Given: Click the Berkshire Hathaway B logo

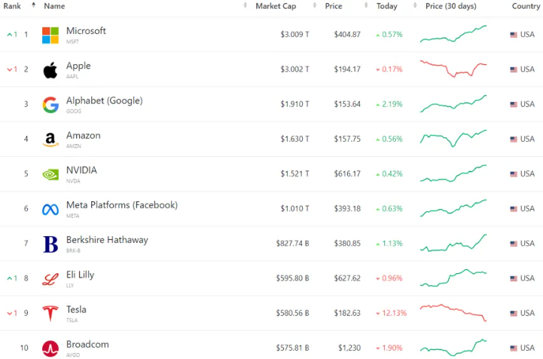Looking at the screenshot, I should pyautogui.click(x=50, y=244).
